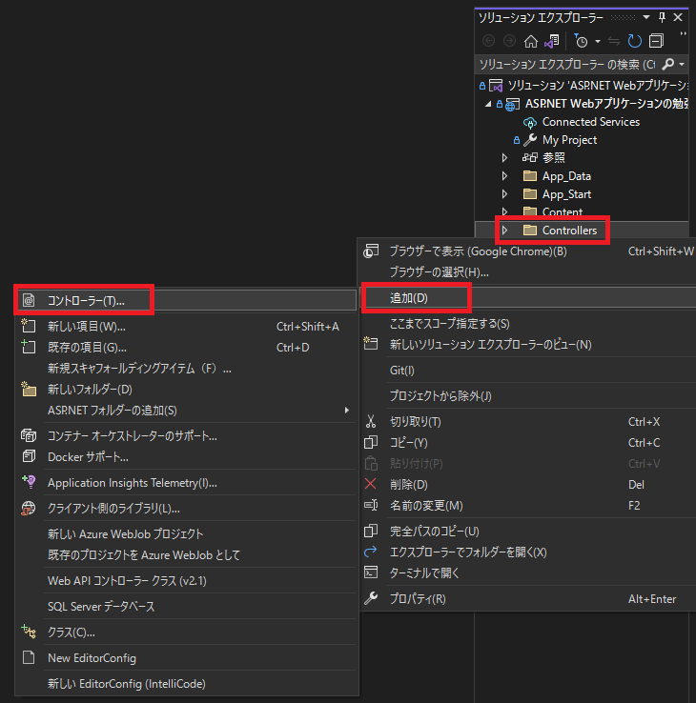Select My Project node
The height and width of the screenshot is (703, 696).
pyautogui.click(x=569, y=140)
